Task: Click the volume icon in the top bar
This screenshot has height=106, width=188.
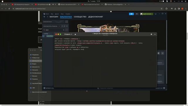Action: tap(182, 1)
